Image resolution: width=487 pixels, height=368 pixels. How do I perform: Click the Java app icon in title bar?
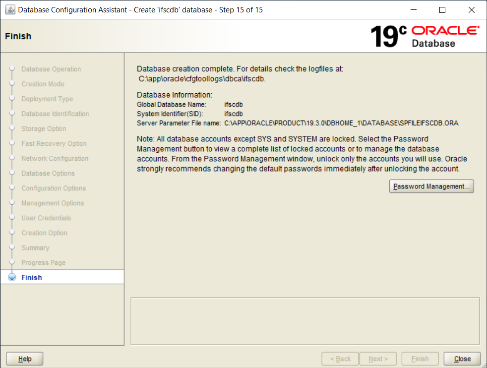[10, 10]
